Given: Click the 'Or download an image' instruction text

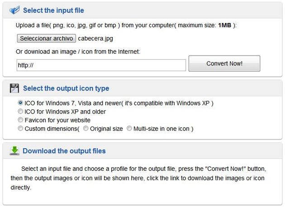Looking at the screenshot, I should point(78,52).
